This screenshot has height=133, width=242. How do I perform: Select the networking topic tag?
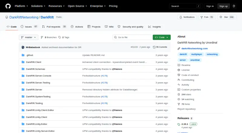212,54
